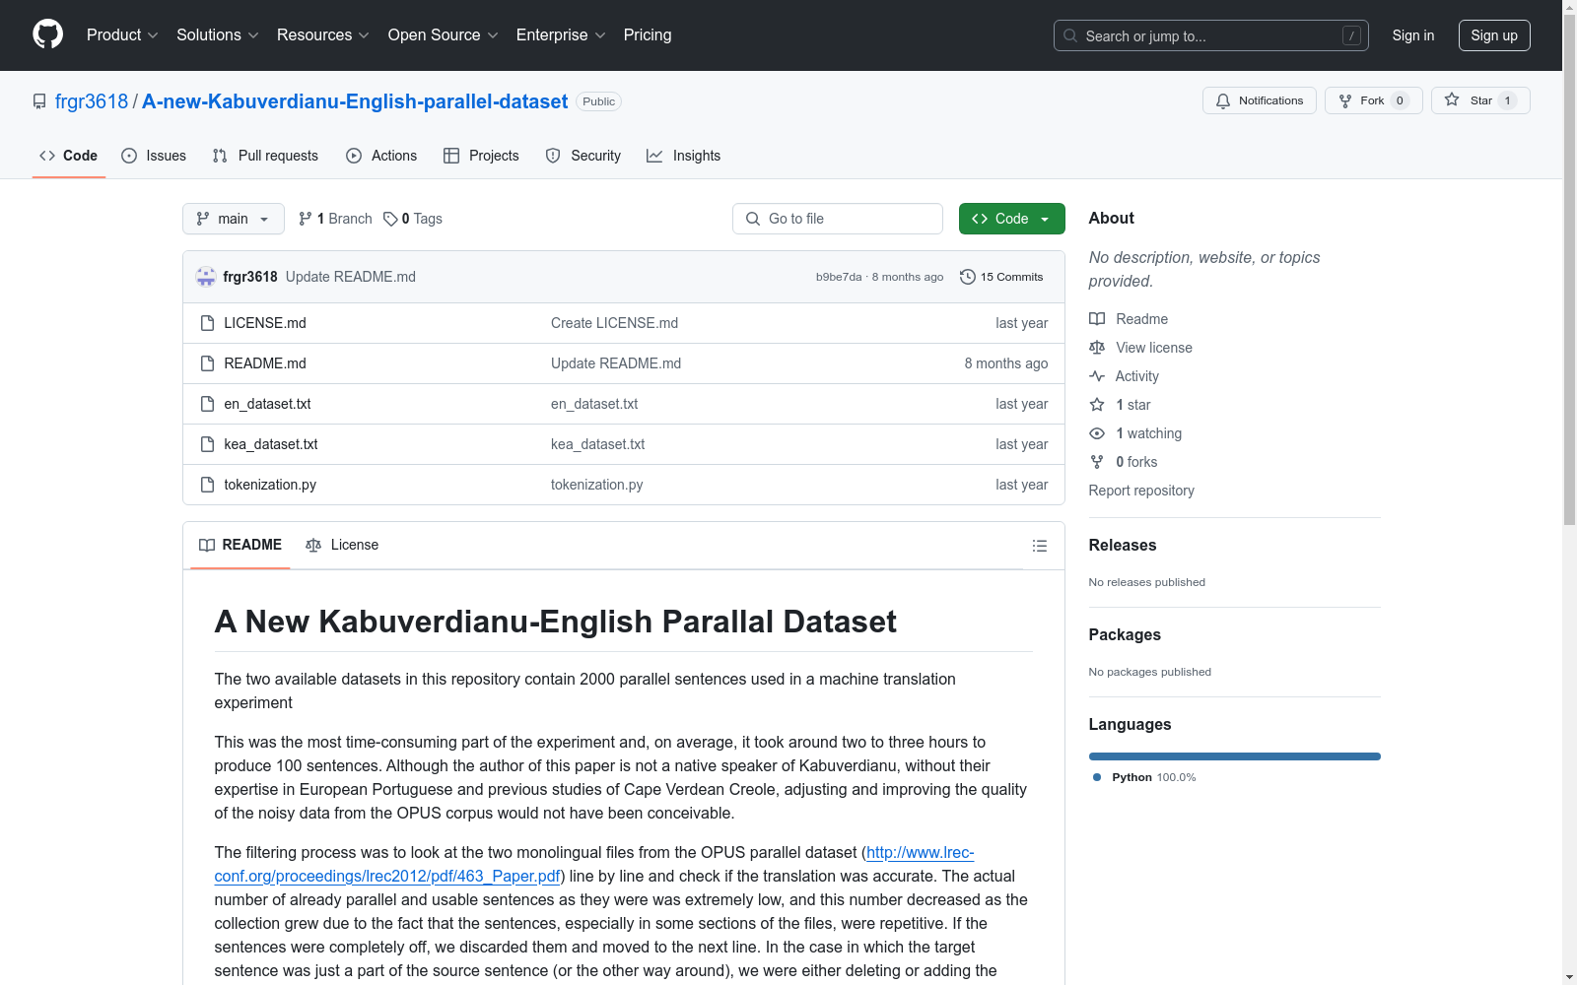Open commit hash b9be7da
The height and width of the screenshot is (985, 1577).
click(839, 277)
